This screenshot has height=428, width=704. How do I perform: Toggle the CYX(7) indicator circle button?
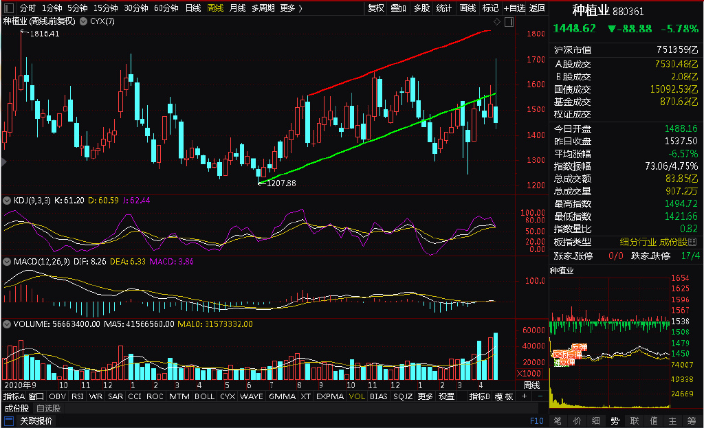pyautogui.click(x=83, y=21)
